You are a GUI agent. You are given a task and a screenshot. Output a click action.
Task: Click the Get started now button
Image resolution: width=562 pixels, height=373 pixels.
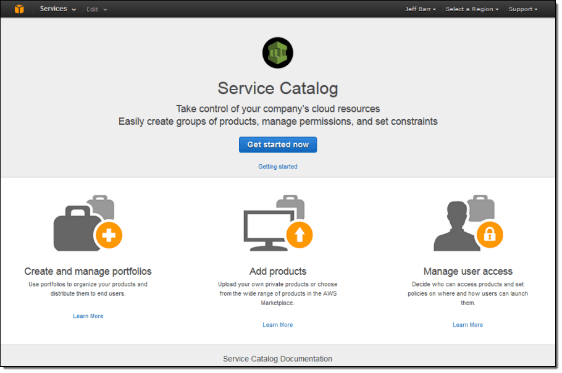click(278, 145)
